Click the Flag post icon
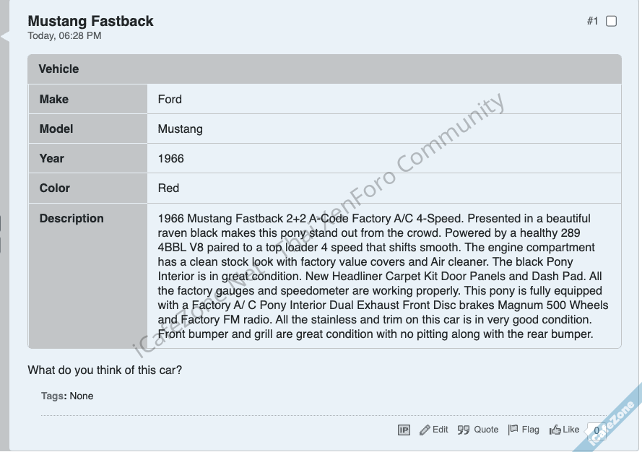This screenshot has height=452, width=642. (513, 430)
